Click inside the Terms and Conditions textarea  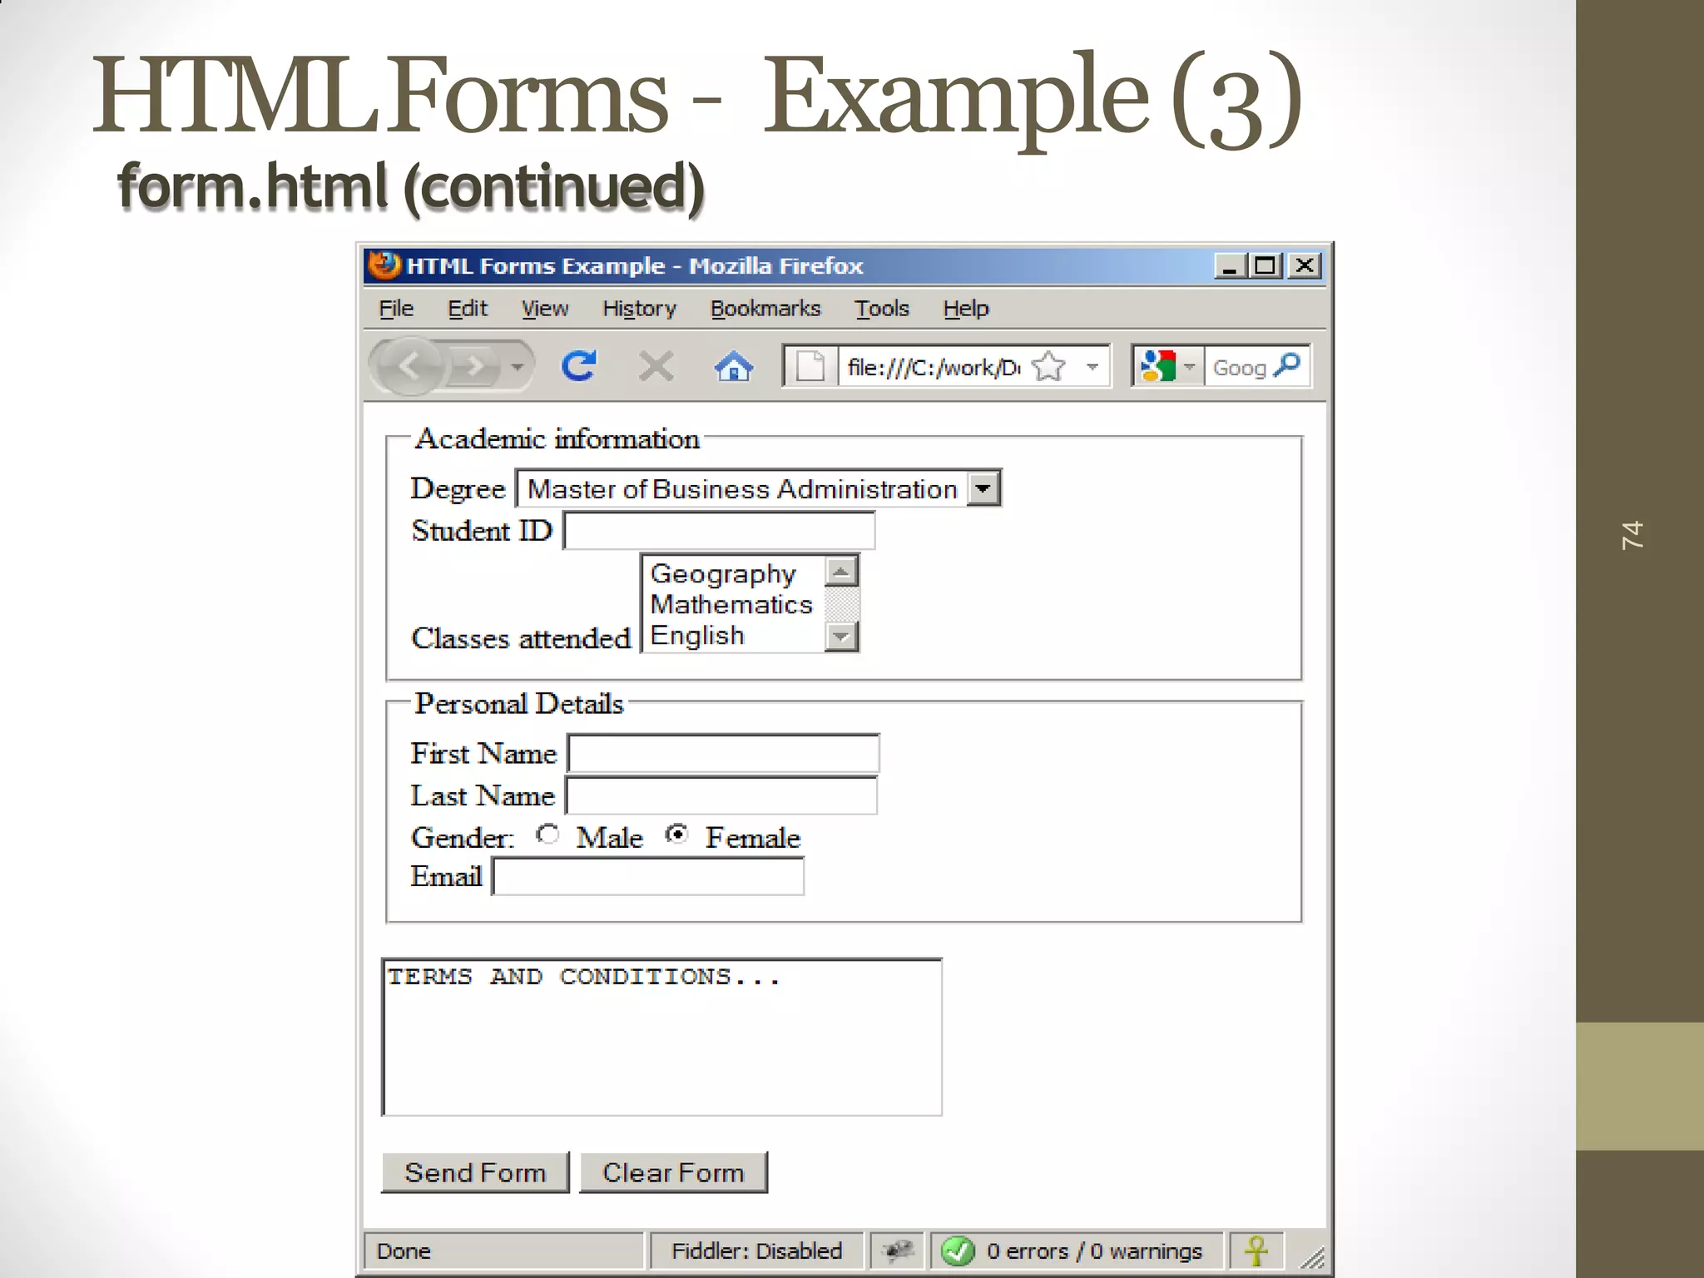tap(662, 1038)
